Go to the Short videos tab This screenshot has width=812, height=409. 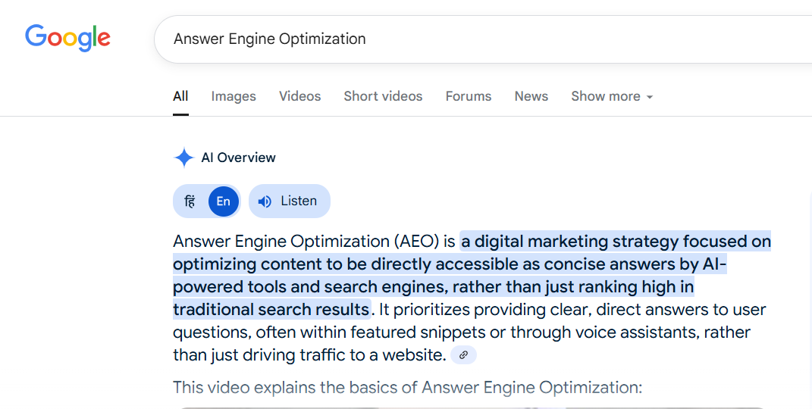coord(383,96)
